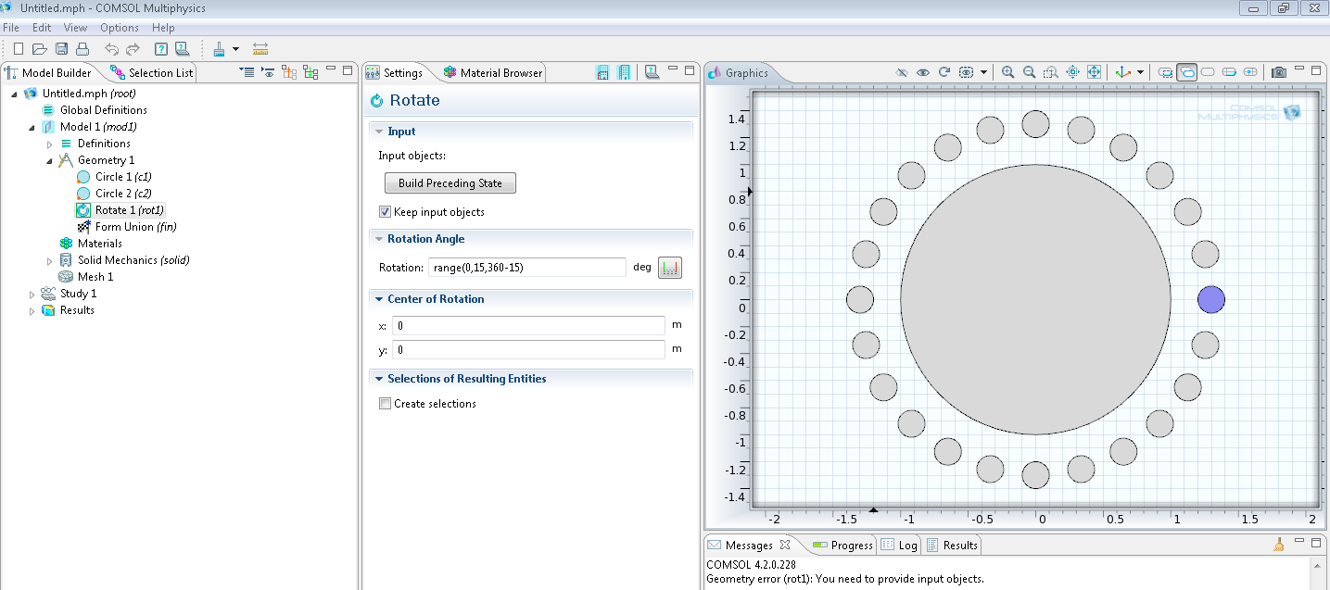Select Circle 1 (c1) in the tree
The image size is (1330, 590).
click(114, 177)
